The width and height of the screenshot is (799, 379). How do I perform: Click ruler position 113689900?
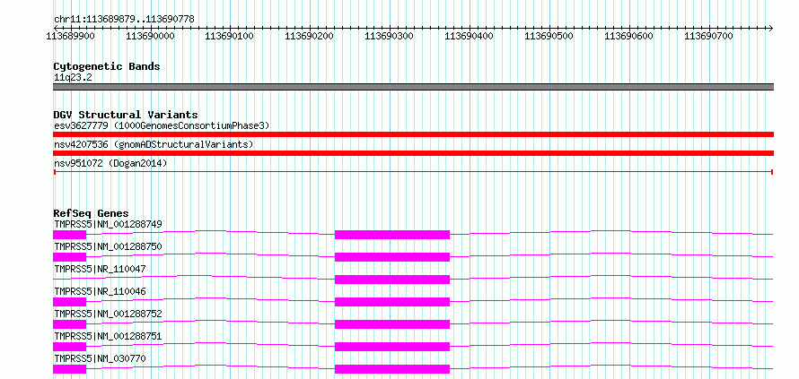pos(70,36)
